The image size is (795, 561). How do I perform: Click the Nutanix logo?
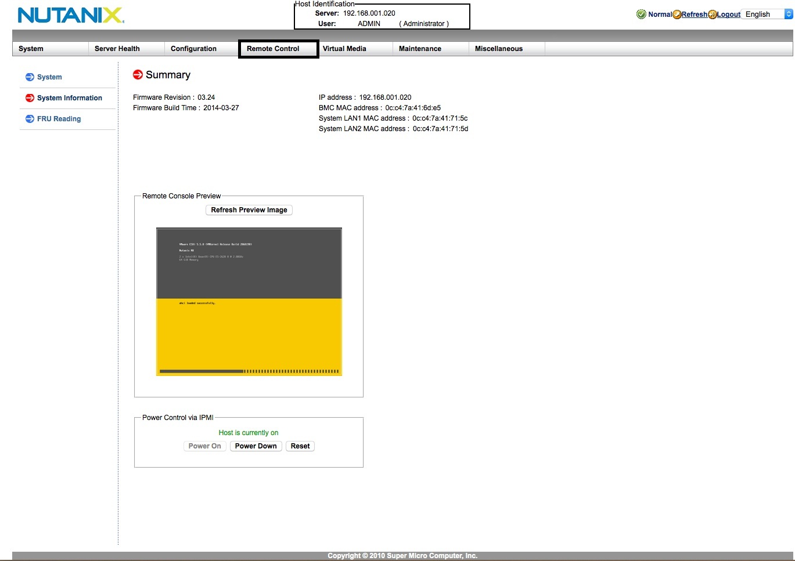71,15
